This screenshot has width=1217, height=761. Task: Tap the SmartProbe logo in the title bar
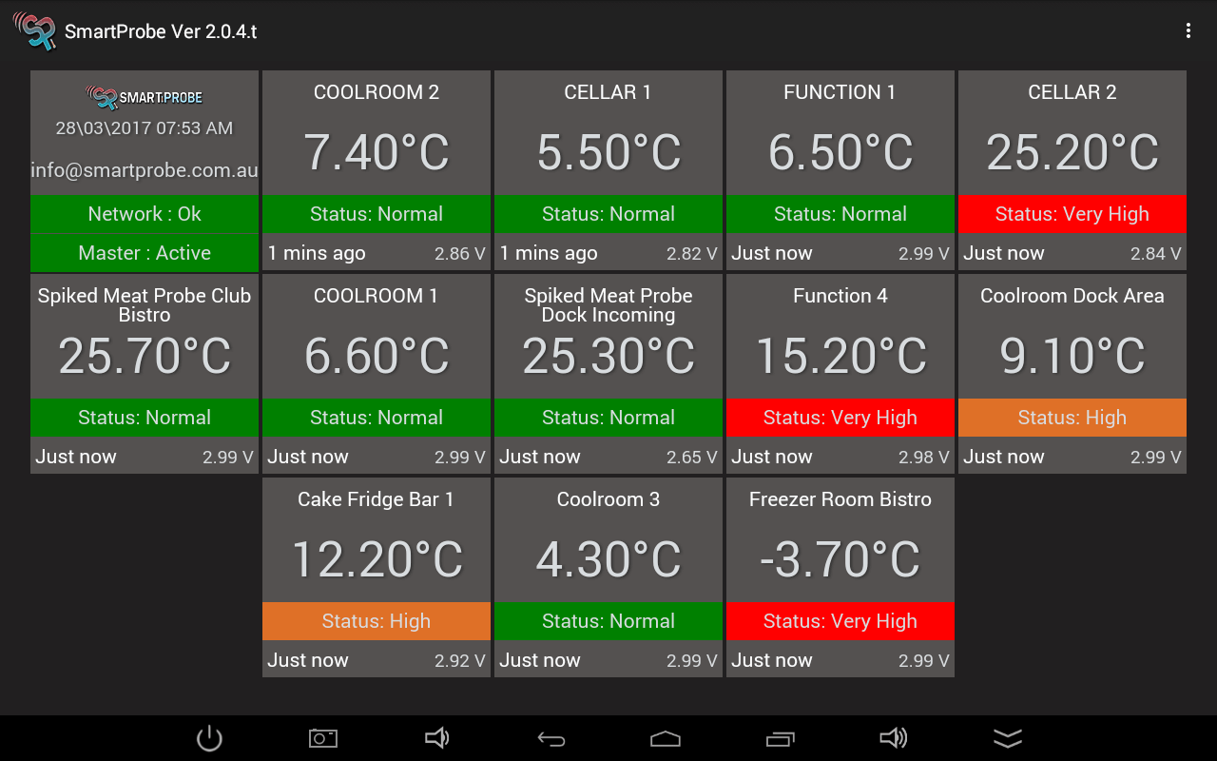[x=34, y=30]
